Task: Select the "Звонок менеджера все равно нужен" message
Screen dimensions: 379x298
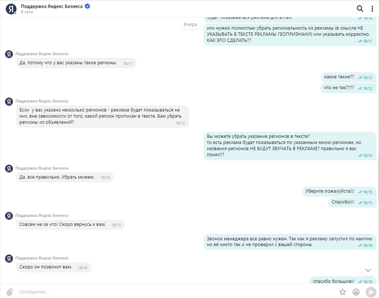Action: [x=290, y=242]
